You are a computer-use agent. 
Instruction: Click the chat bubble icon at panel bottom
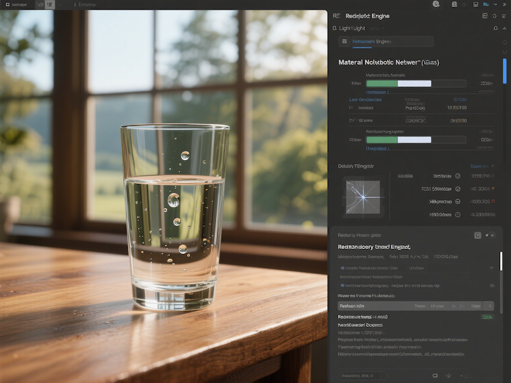[x=435, y=375]
